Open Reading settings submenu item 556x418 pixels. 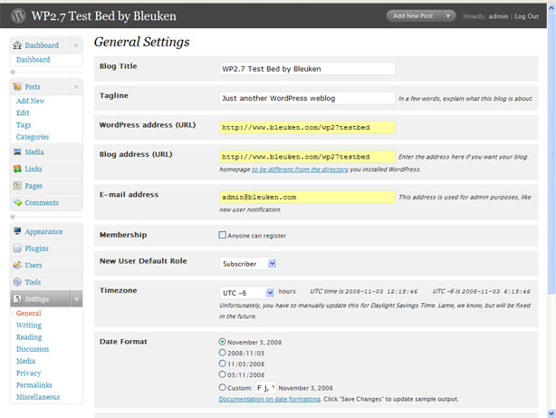point(29,337)
